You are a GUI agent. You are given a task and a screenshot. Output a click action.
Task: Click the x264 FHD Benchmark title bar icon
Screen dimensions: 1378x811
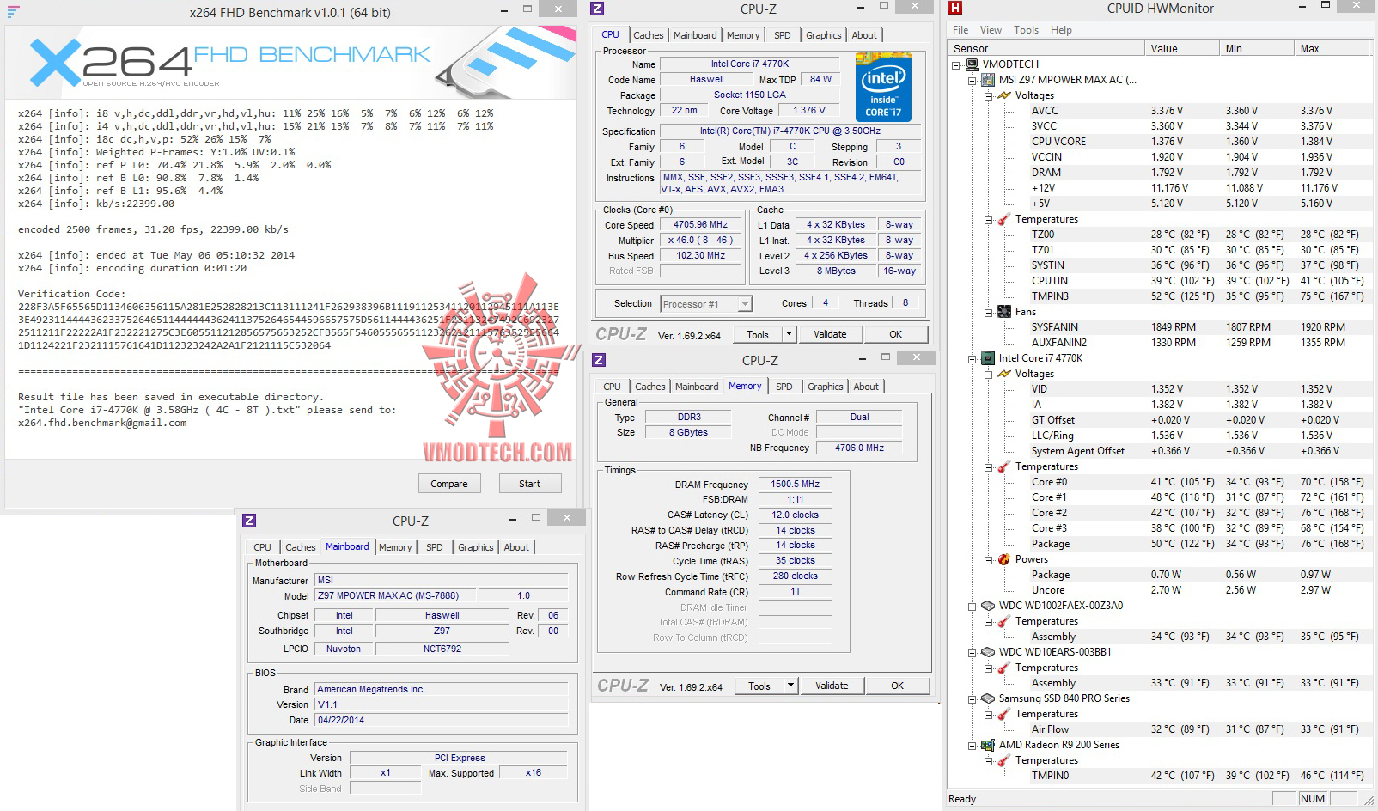coord(13,12)
